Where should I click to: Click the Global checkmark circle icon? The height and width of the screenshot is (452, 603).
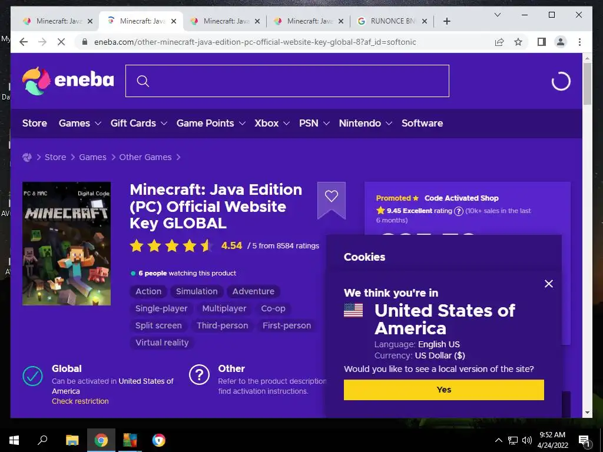33,376
